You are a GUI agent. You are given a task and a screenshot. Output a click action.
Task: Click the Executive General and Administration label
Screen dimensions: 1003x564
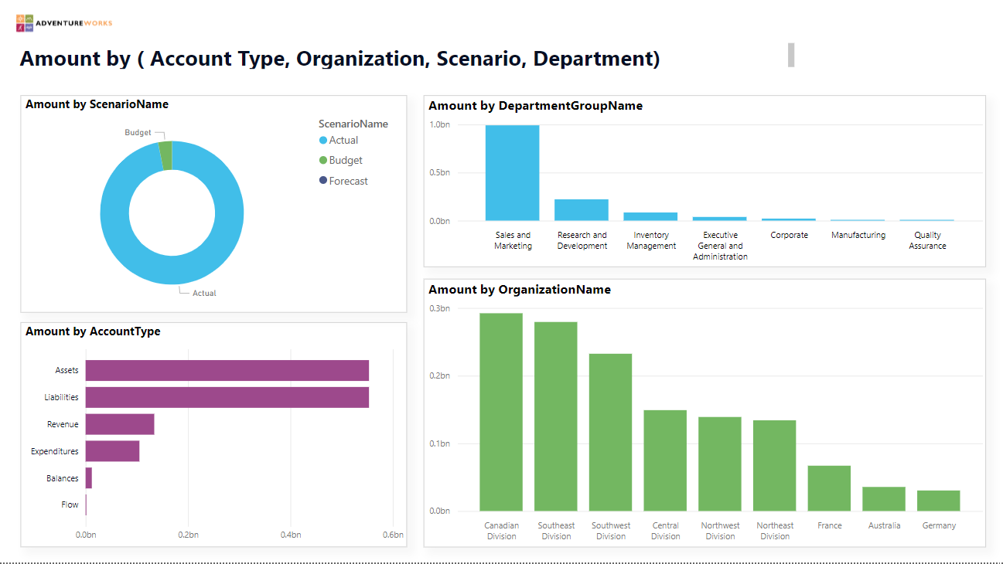click(720, 245)
